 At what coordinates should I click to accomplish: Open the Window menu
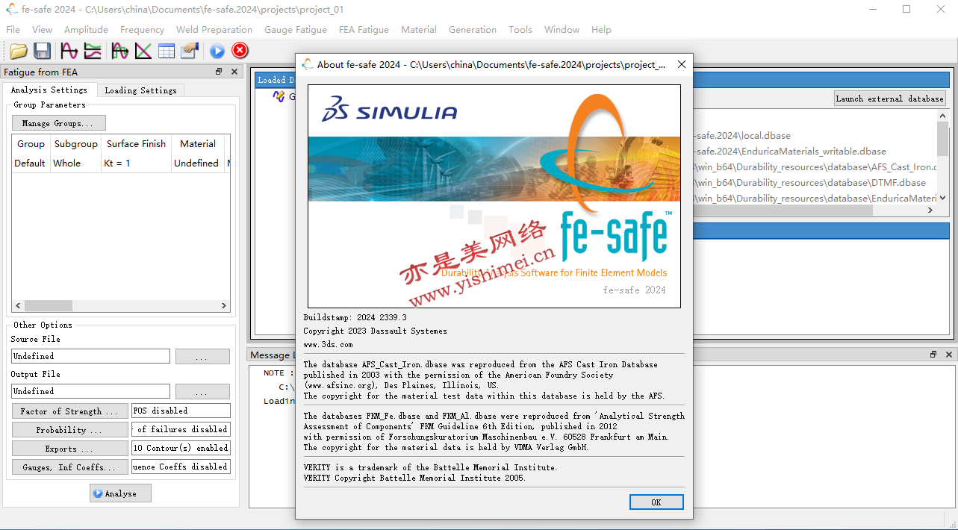562,30
